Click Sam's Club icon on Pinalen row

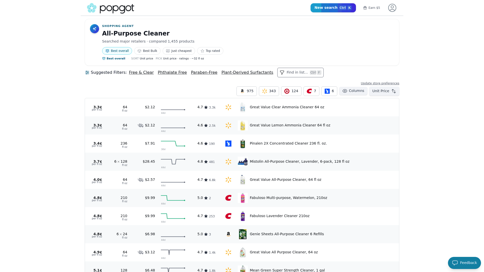pos(228,144)
